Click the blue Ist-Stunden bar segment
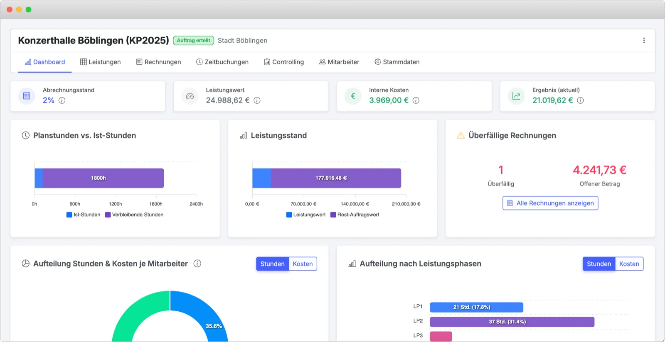This screenshot has width=665, height=342. coord(39,178)
